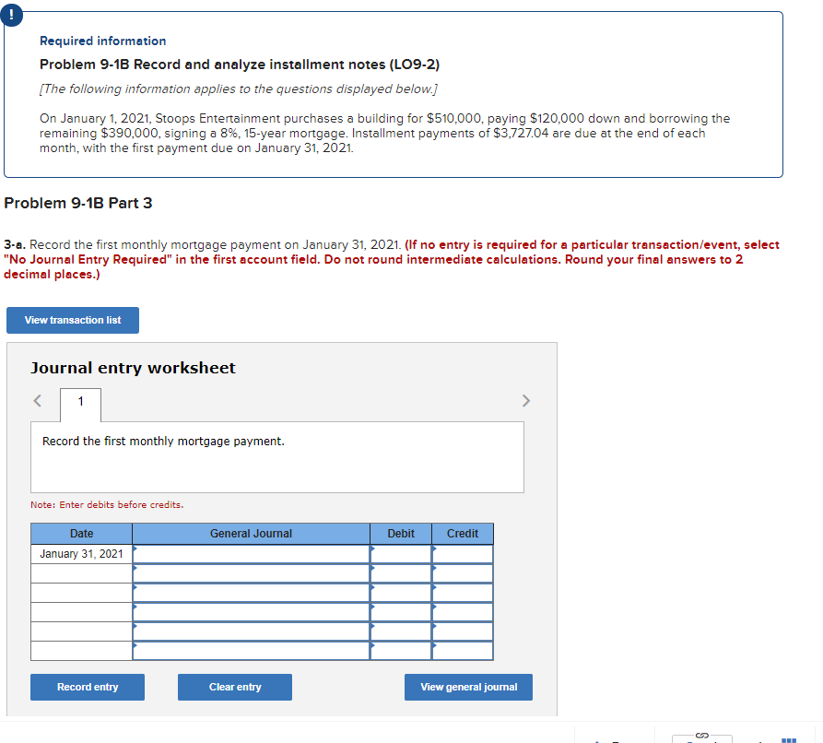The height and width of the screenshot is (743, 823).
Task: Click the Journal entry worksheet heading
Action: pyautogui.click(x=133, y=368)
